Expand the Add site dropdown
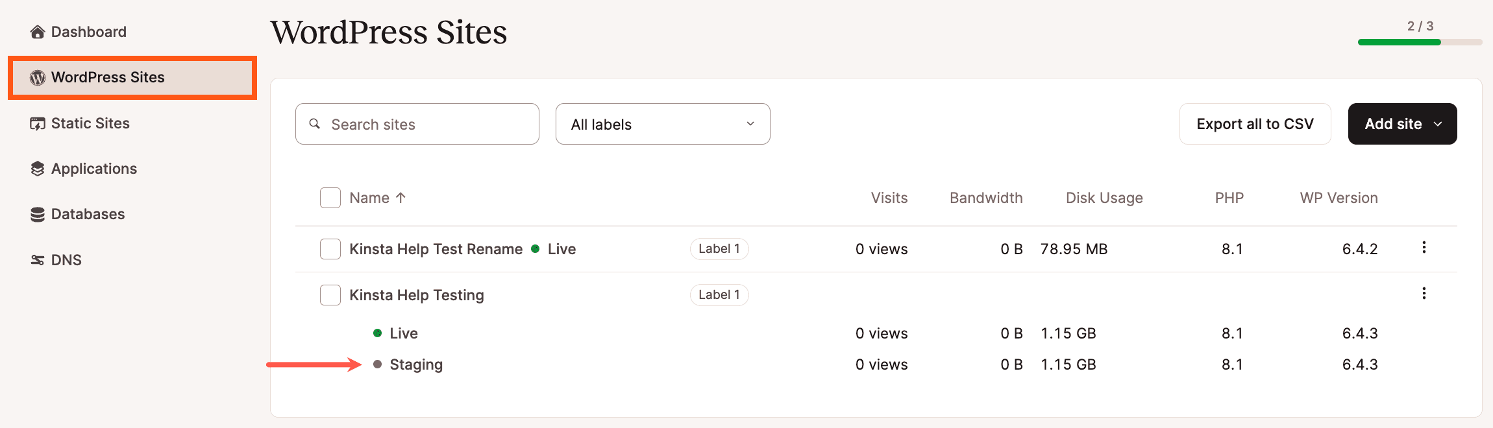 pos(1401,123)
